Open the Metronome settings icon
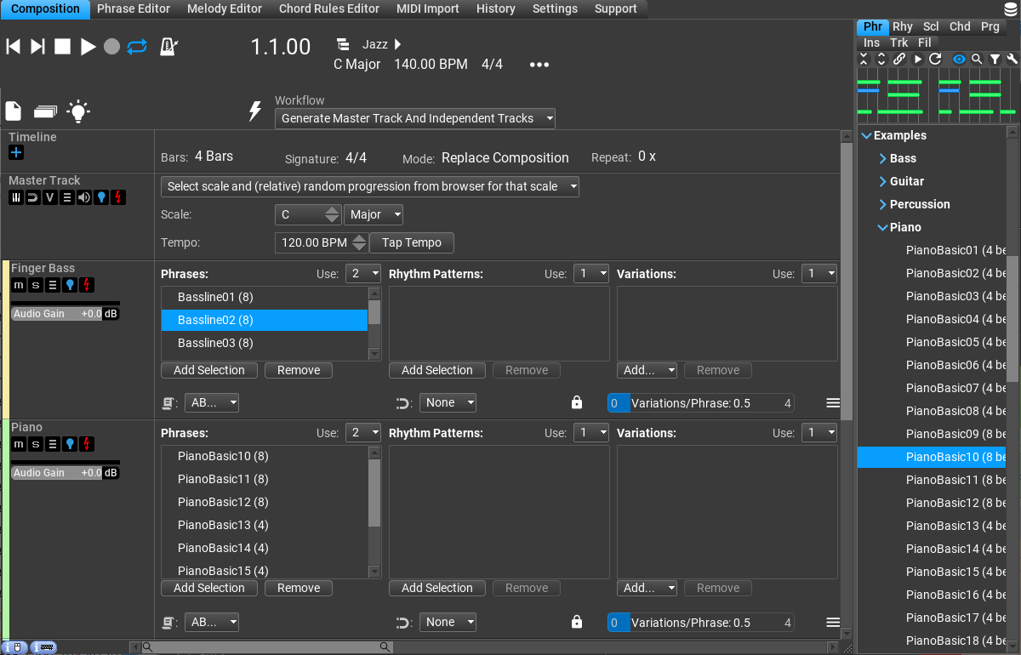This screenshot has width=1021, height=655. 168,47
